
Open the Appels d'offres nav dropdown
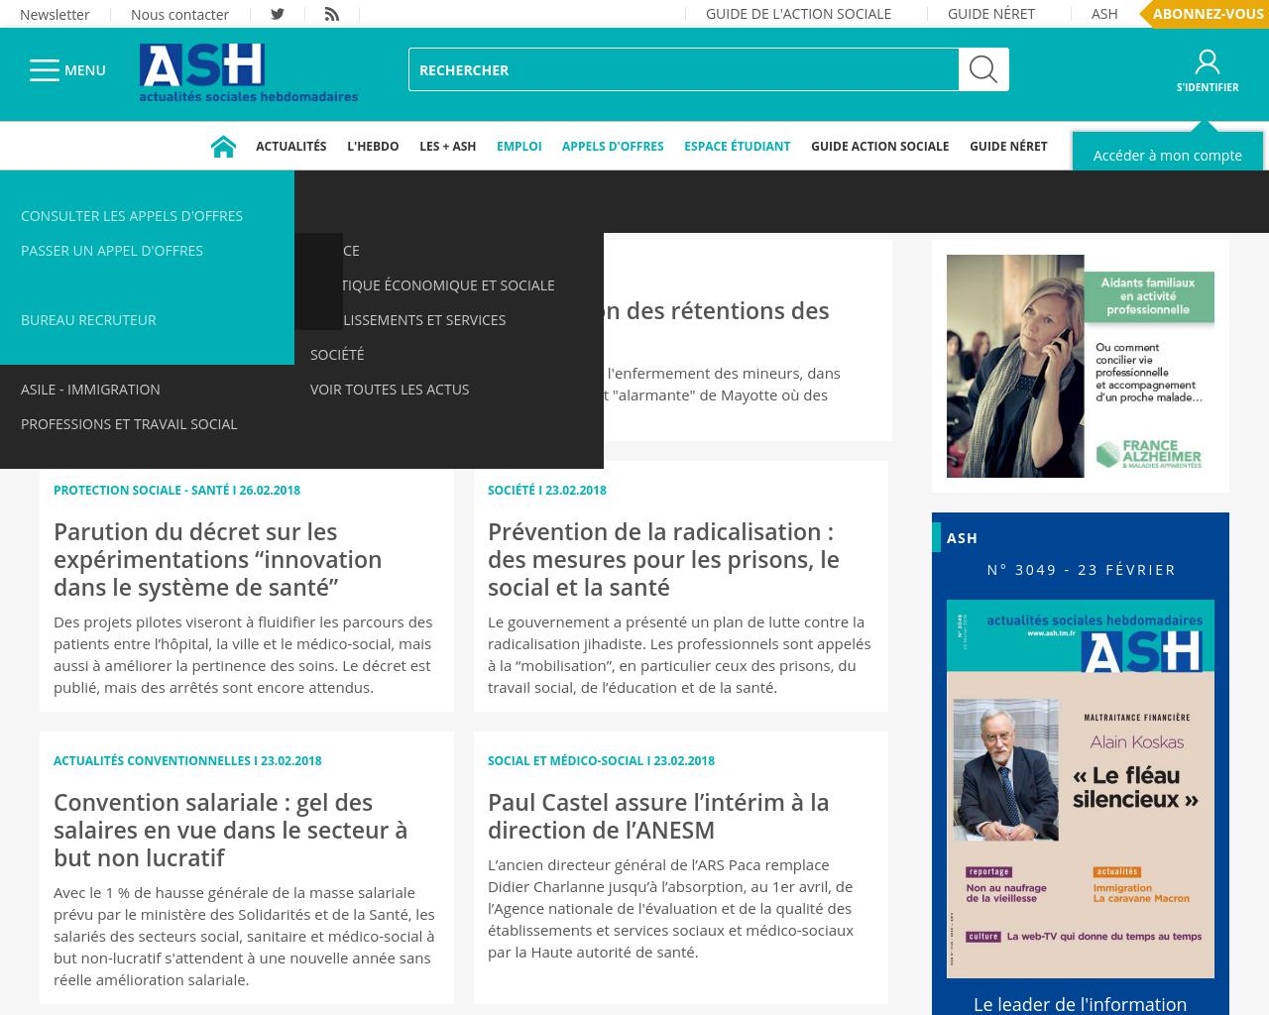tap(612, 147)
